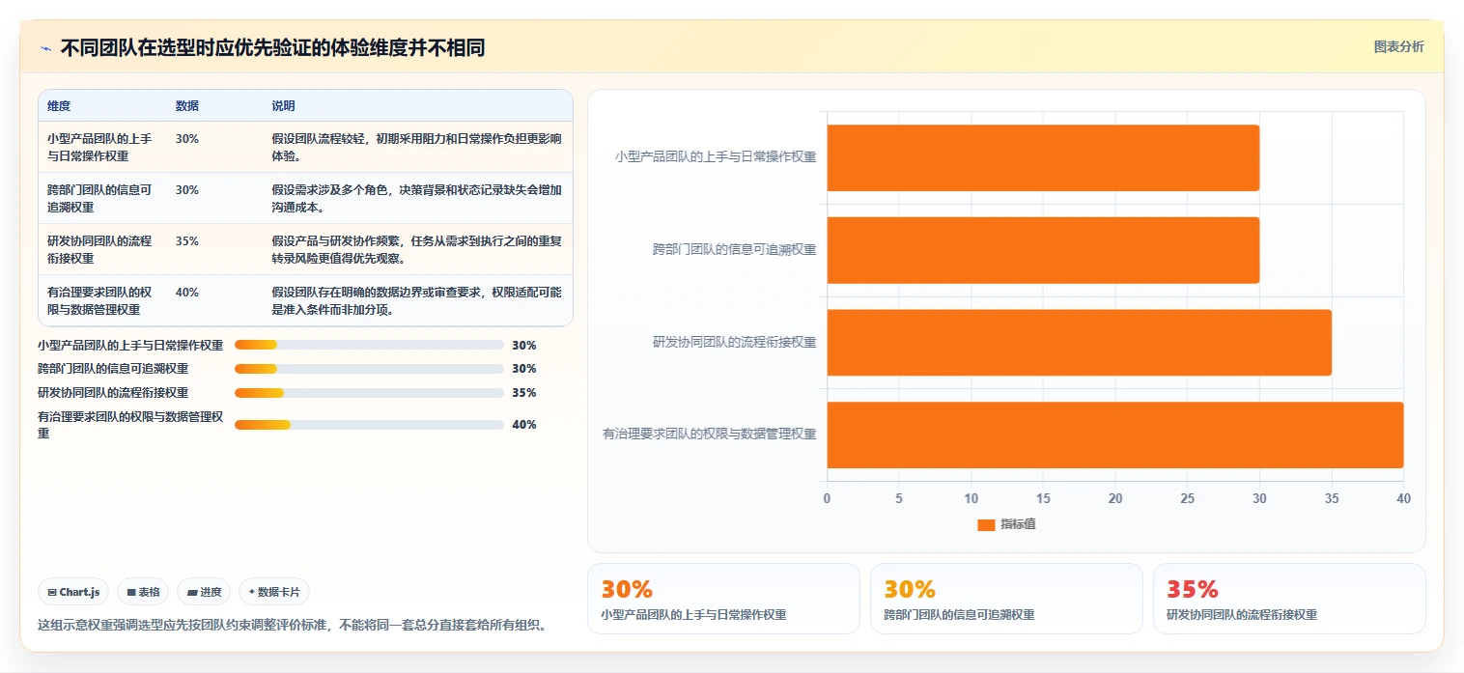Click table cell 跨部门团队的信息可追溯权重
This screenshot has height=673, width=1464.
click(x=100, y=198)
